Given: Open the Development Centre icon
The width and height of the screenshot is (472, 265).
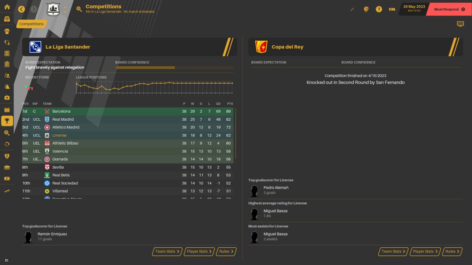Looking at the screenshot, I should 7,191.
